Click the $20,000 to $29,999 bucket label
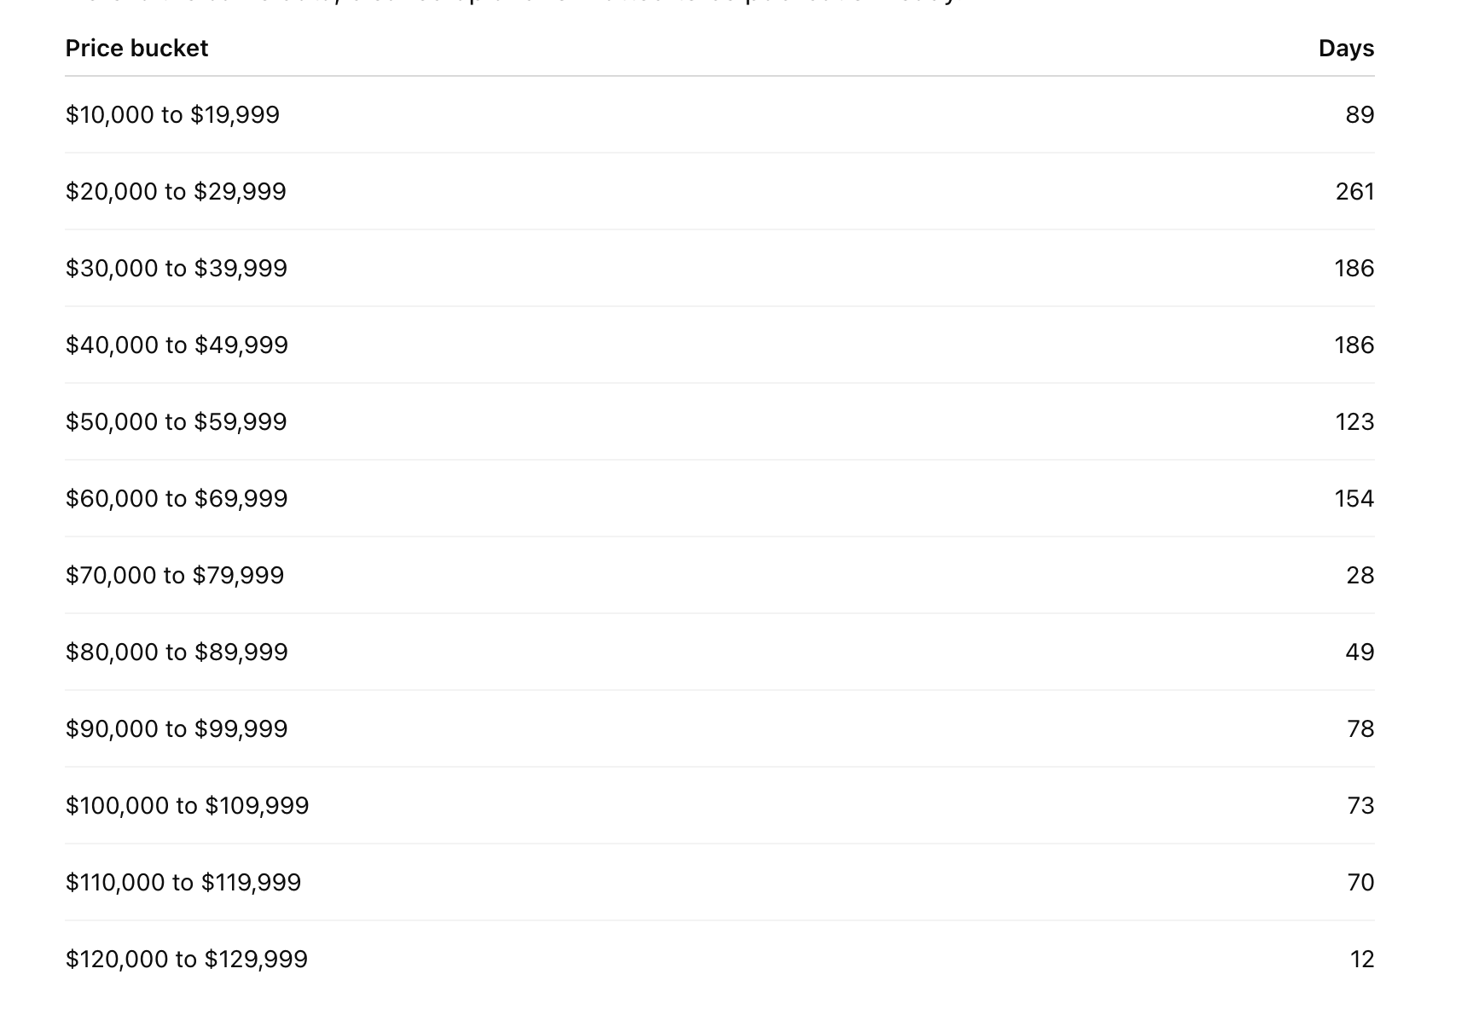Viewport: 1479px width, 1015px height. 176,192
